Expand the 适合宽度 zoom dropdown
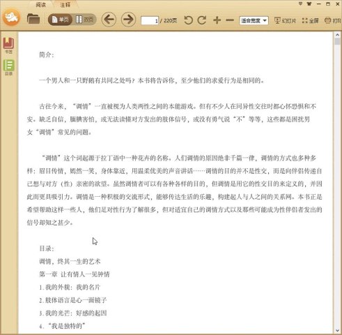342x335 pixels. coord(254,20)
